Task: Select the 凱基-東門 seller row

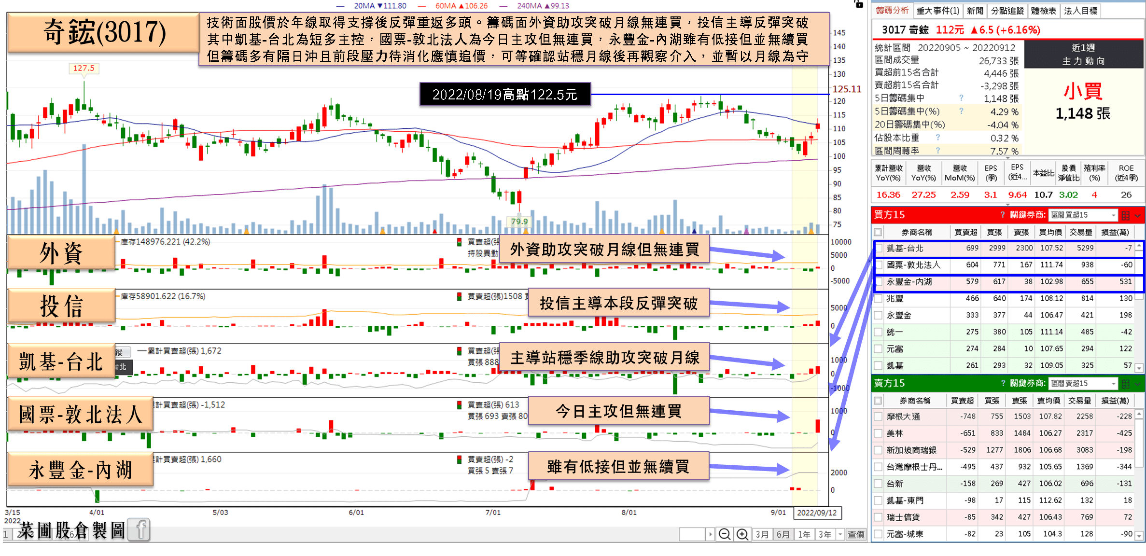Action: (1004, 500)
